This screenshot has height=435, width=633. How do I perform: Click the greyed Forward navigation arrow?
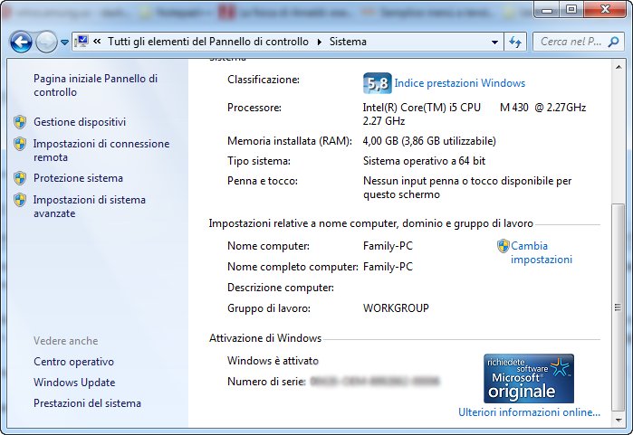coord(46,42)
